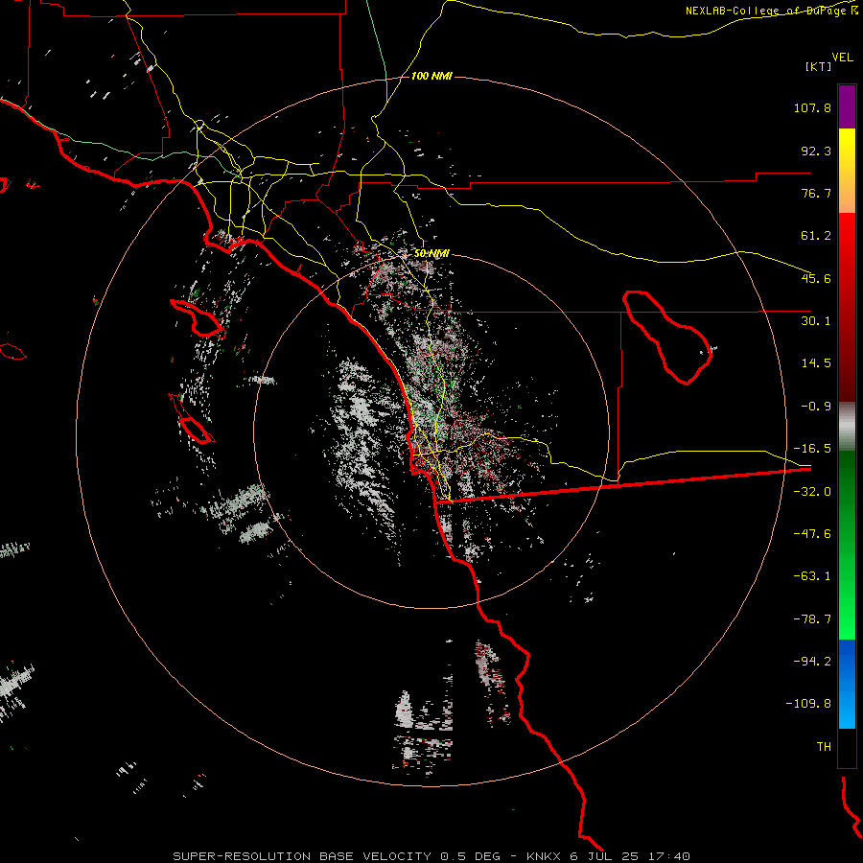Click the 14.5 legend value
Screen dimensions: 863x863
(x=816, y=363)
